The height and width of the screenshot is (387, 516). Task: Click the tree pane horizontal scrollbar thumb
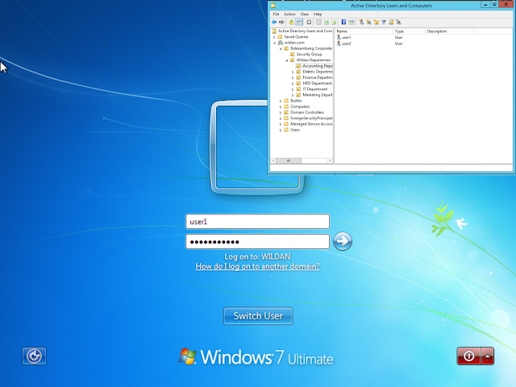click(x=289, y=160)
